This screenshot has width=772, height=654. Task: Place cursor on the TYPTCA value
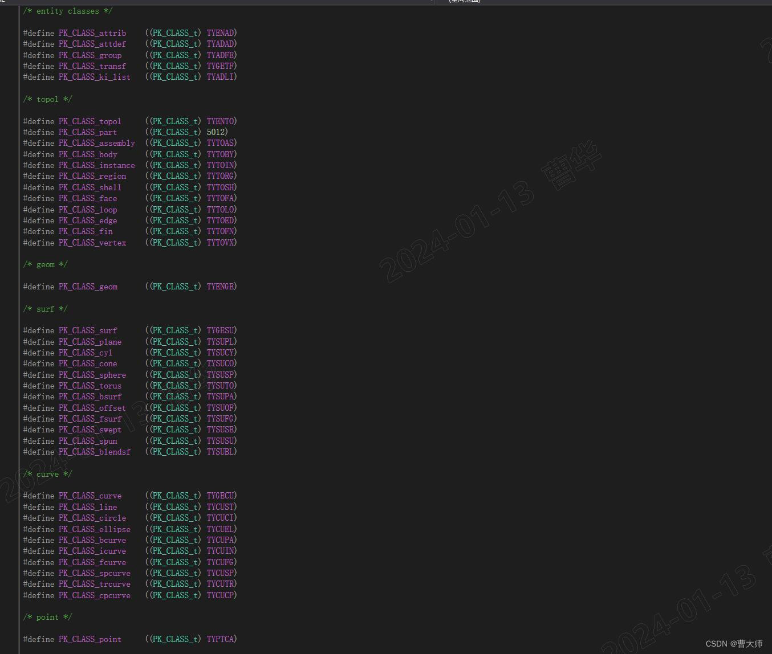click(x=220, y=639)
